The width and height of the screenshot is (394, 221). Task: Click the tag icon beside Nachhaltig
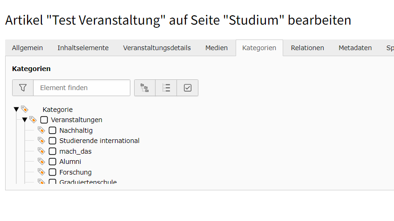(x=41, y=130)
